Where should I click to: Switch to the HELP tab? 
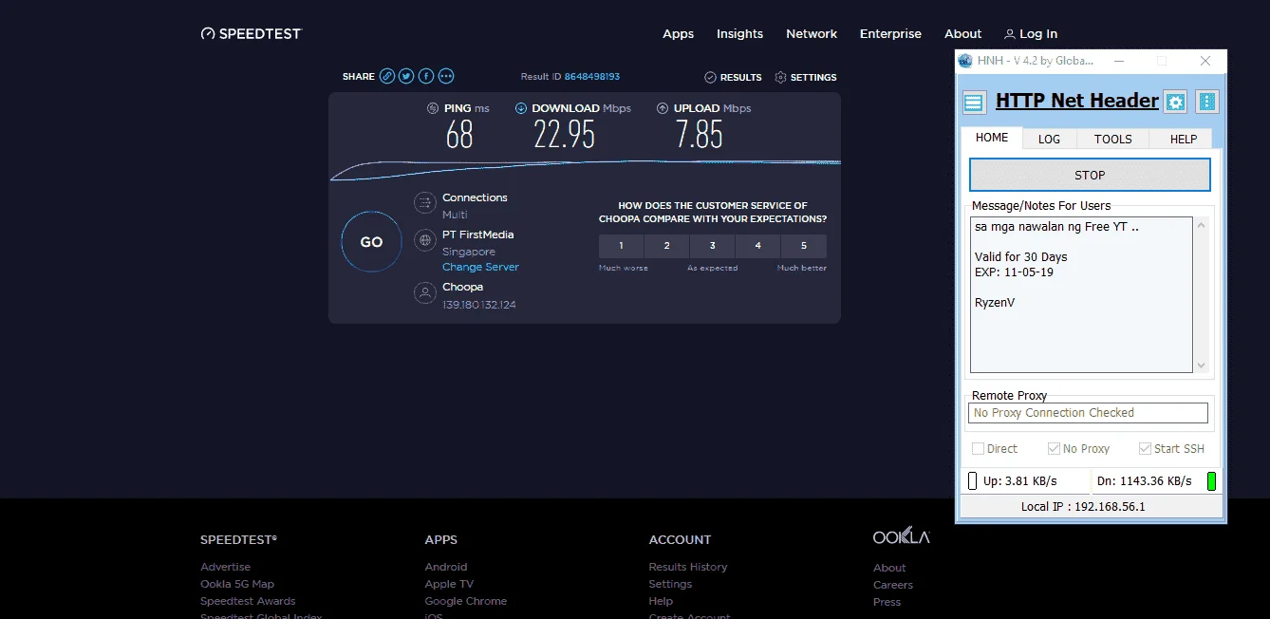point(1183,139)
